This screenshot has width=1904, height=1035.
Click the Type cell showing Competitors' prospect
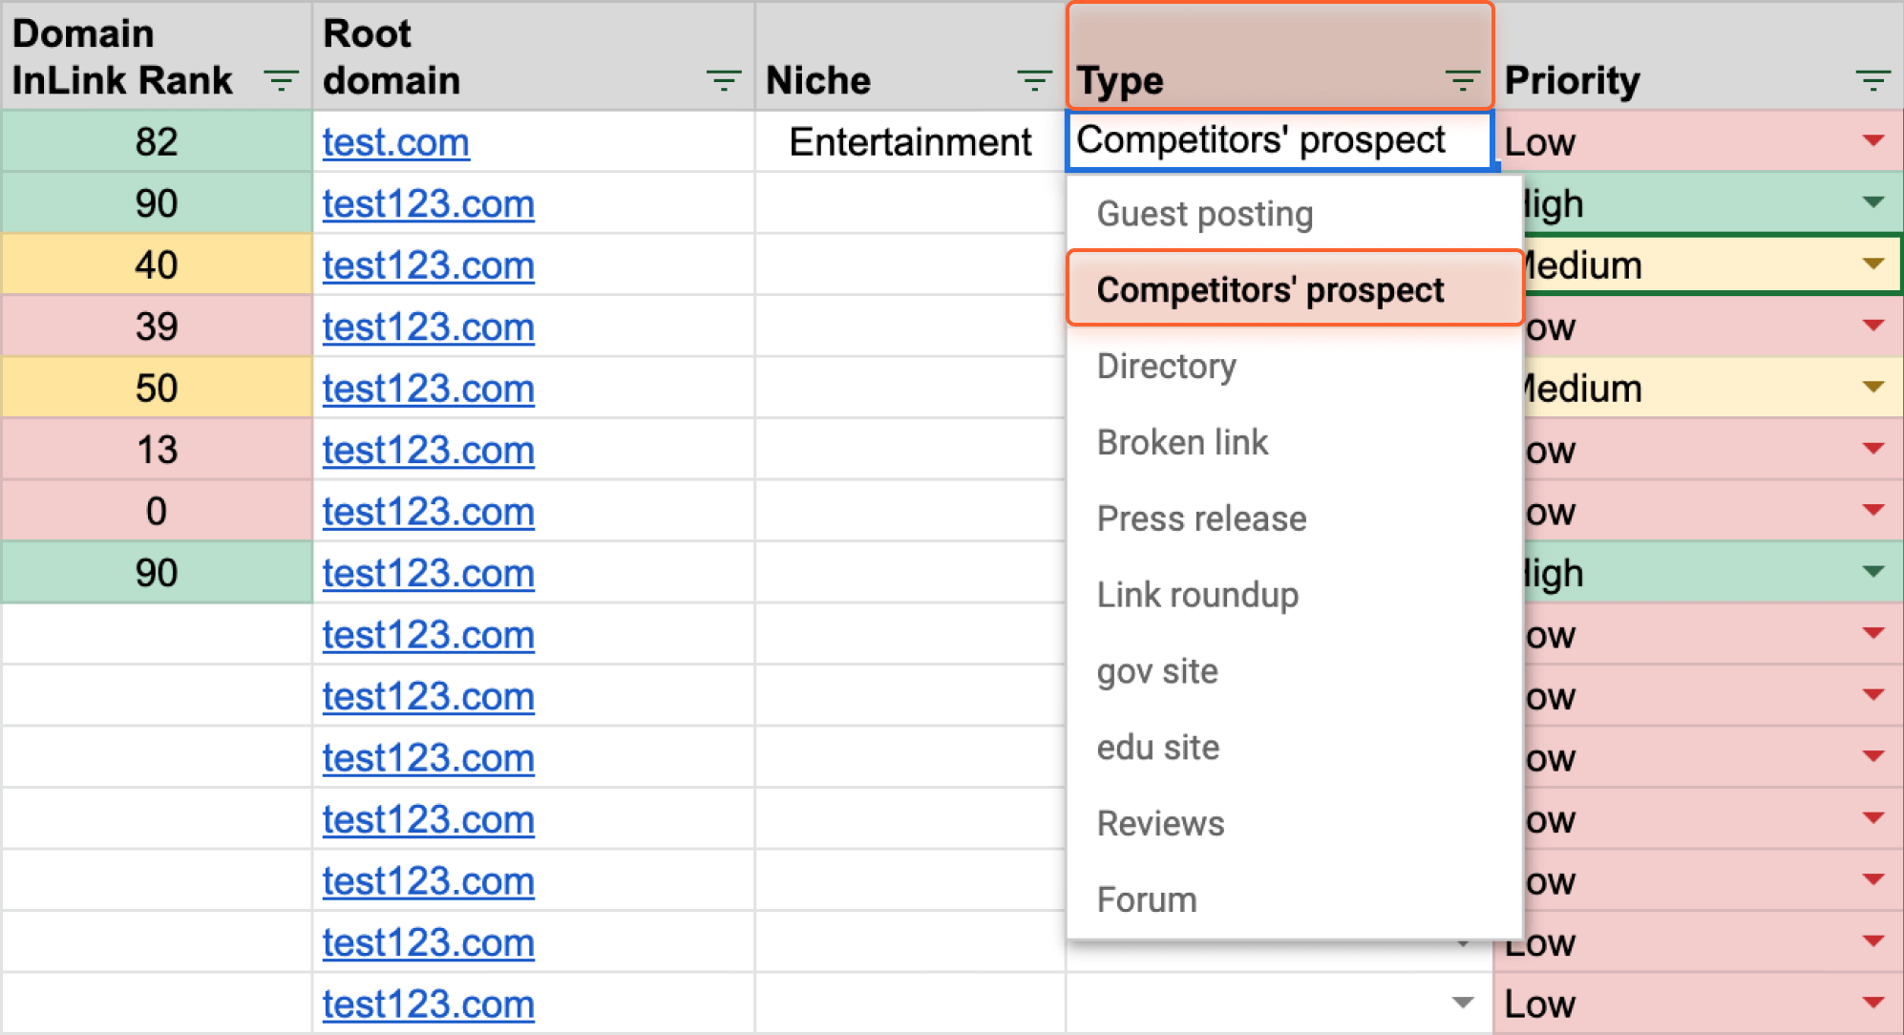[x=1260, y=141]
